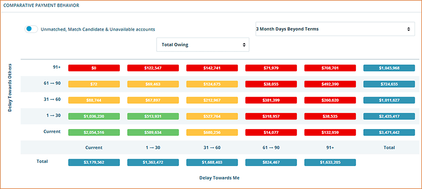
Task: Click the $72 yellow cell
Action: coord(94,84)
